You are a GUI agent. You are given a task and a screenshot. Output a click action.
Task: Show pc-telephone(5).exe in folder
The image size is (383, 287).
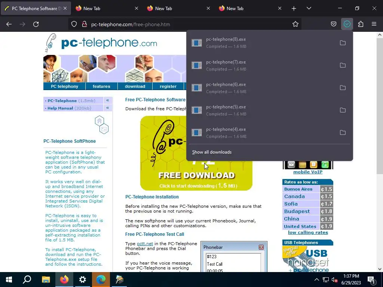pyautogui.click(x=343, y=110)
